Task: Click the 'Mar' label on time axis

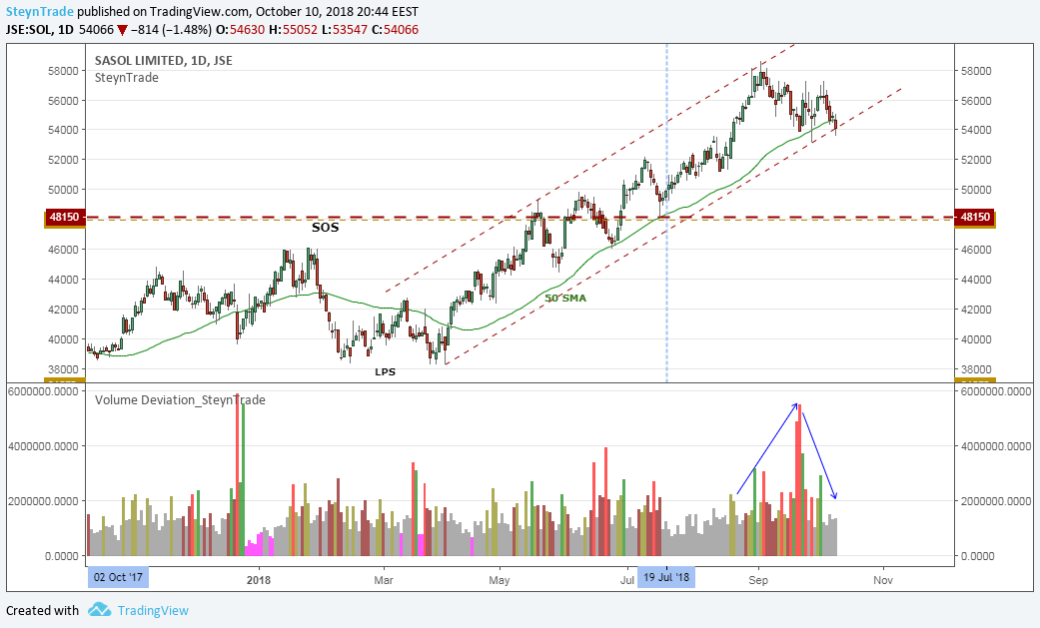Action: [384, 580]
